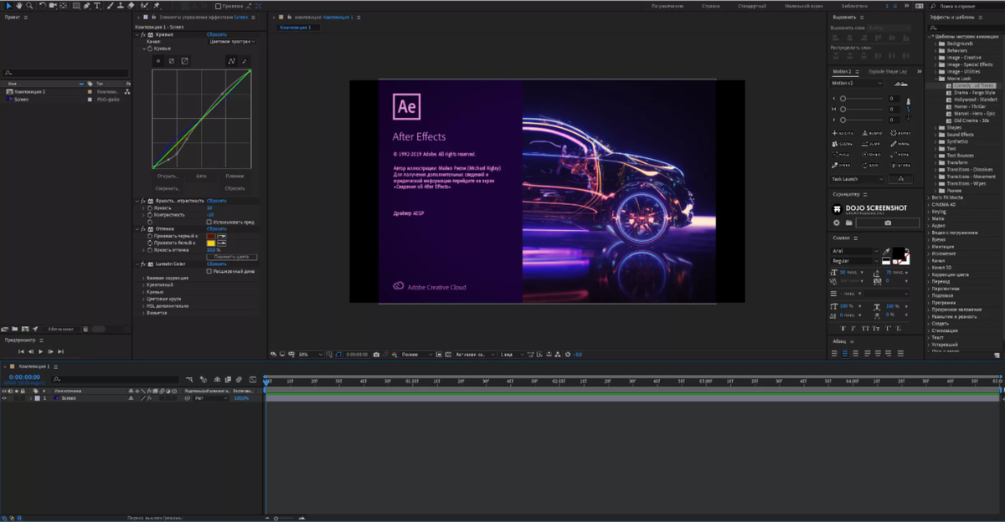Open the Канал color space dropdown
Screen dimensions: 1005x522
pyautogui.click(x=232, y=41)
